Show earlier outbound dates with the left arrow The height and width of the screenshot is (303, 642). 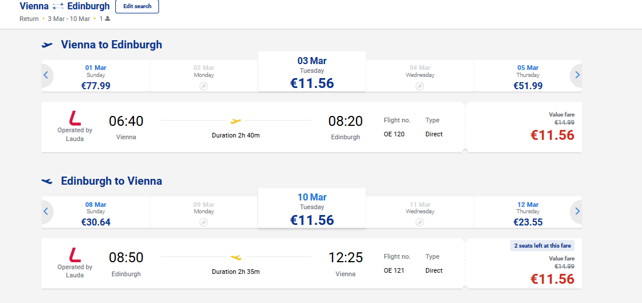[46, 75]
